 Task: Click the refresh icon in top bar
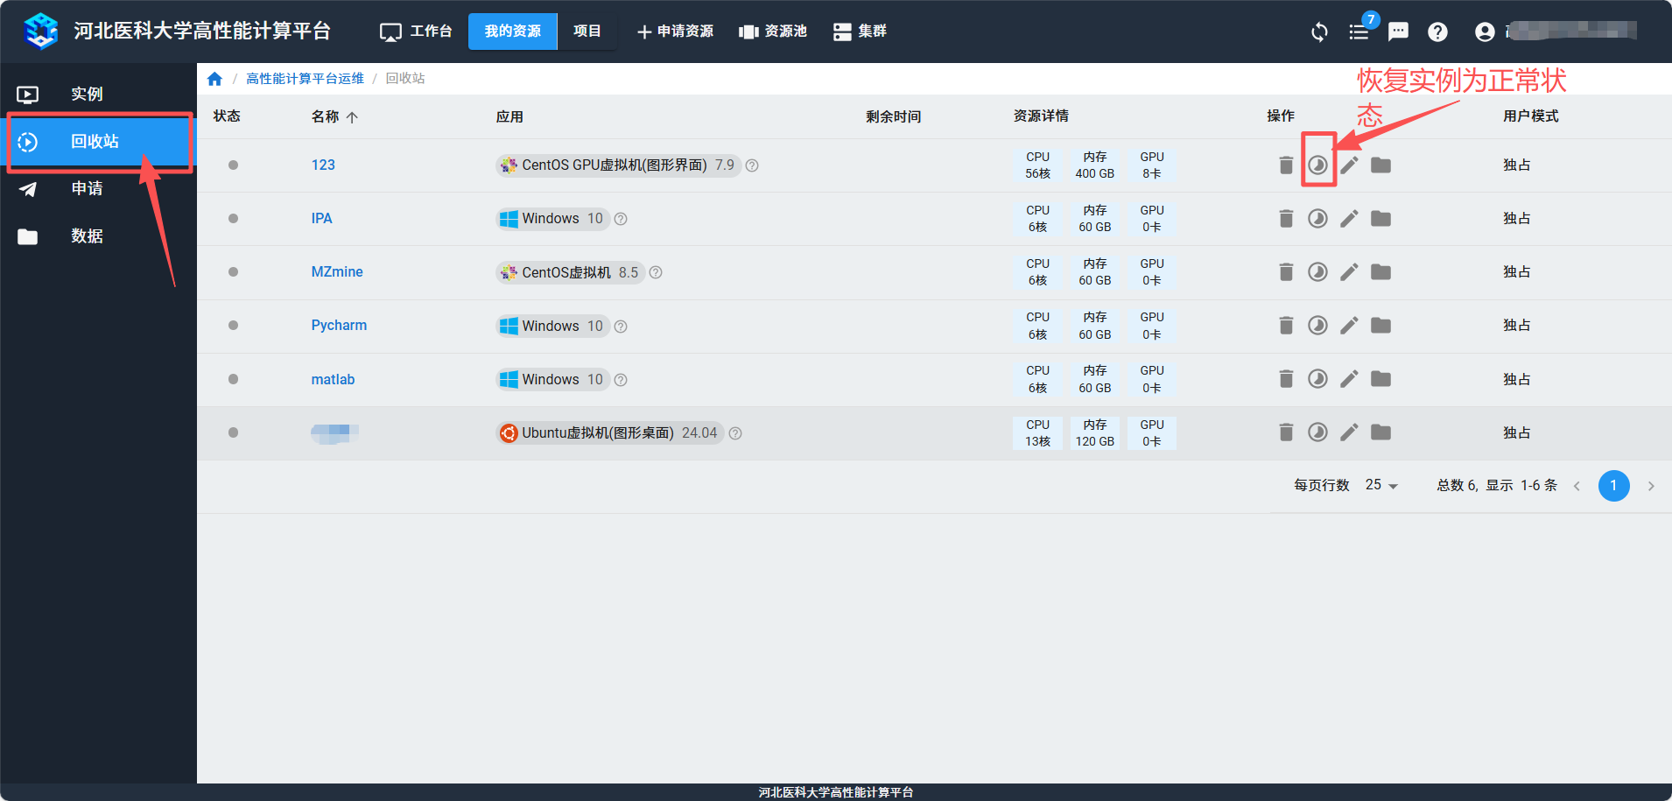click(1319, 32)
